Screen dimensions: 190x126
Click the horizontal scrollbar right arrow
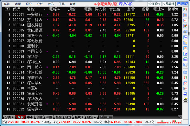(180, 117)
